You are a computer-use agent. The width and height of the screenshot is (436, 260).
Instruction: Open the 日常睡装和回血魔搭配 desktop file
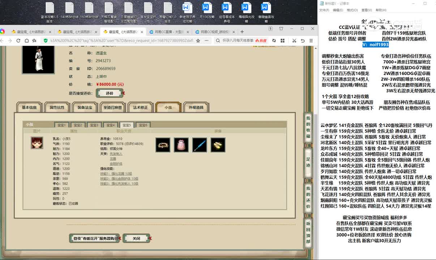128,12
